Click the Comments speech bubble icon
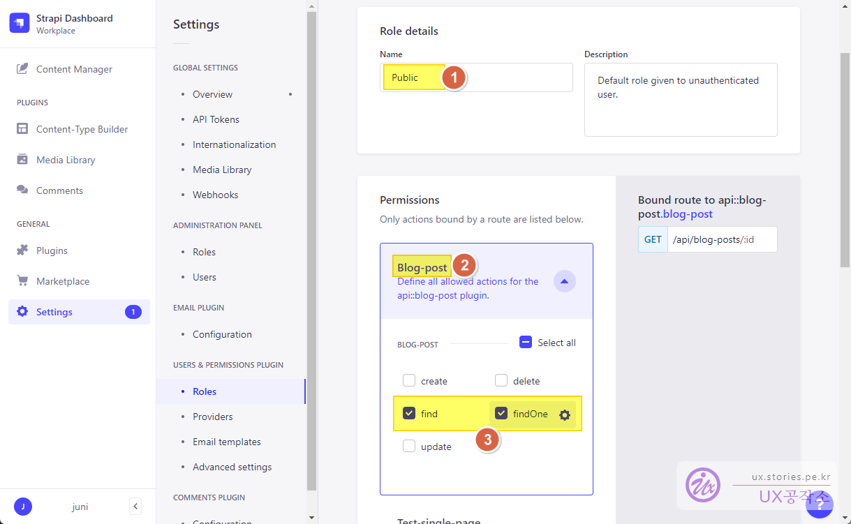 [x=22, y=190]
